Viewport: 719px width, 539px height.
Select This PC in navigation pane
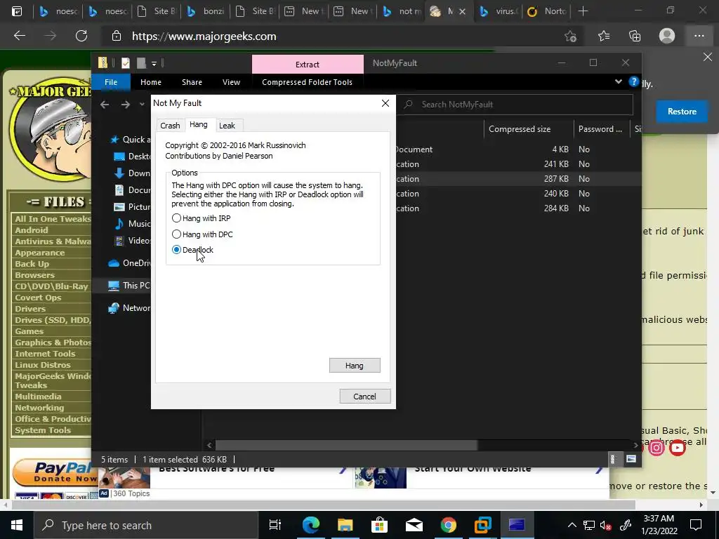(x=129, y=285)
